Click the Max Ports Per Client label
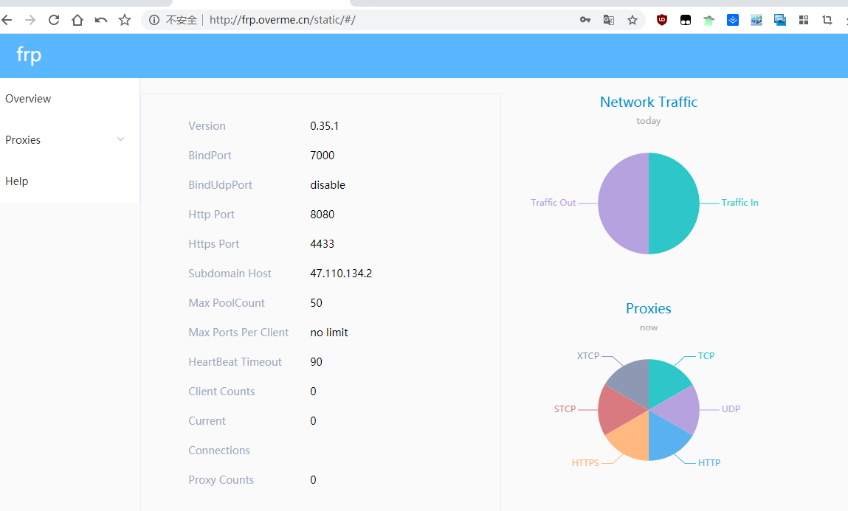 [238, 333]
